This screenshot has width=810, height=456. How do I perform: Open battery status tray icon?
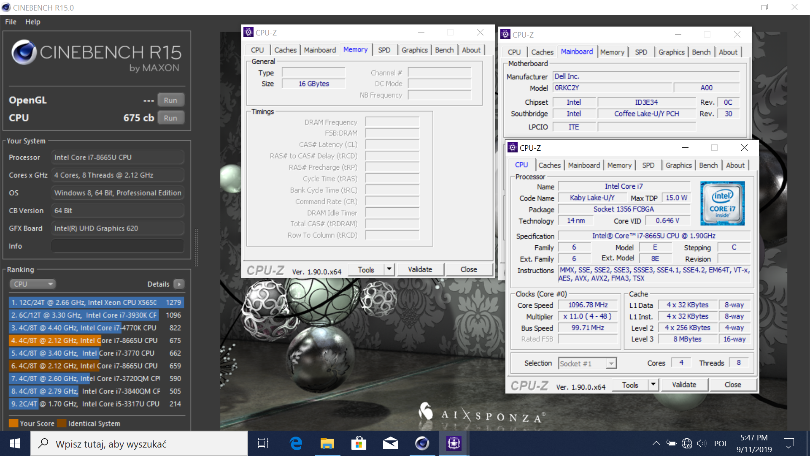(671, 443)
